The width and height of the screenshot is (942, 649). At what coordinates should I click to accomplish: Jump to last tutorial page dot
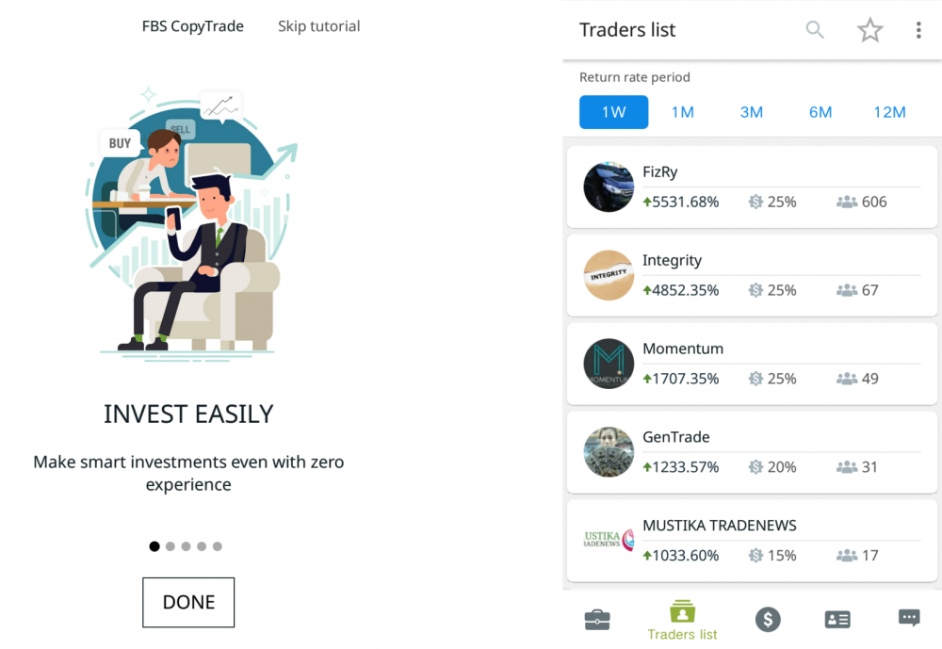point(218,546)
